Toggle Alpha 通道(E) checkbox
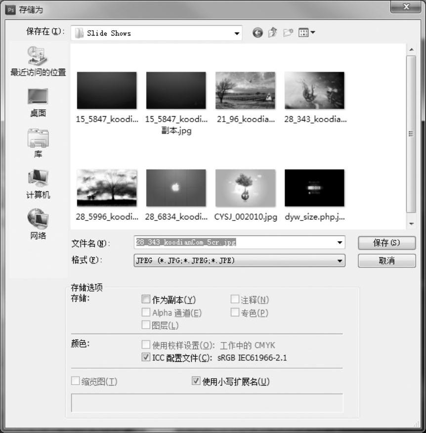This screenshot has height=433, width=426. point(146,312)
